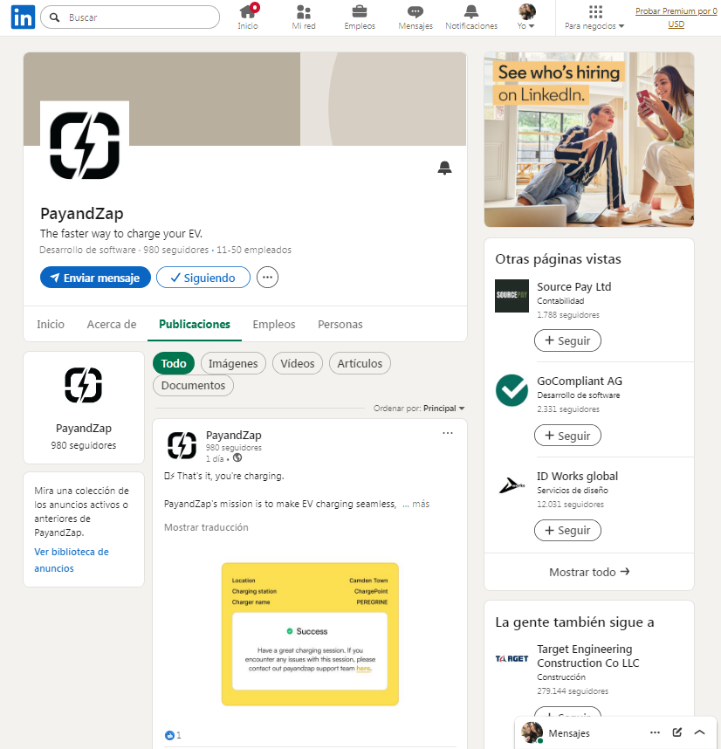
Task: Compose a new message icon
Action: (677, 732)
